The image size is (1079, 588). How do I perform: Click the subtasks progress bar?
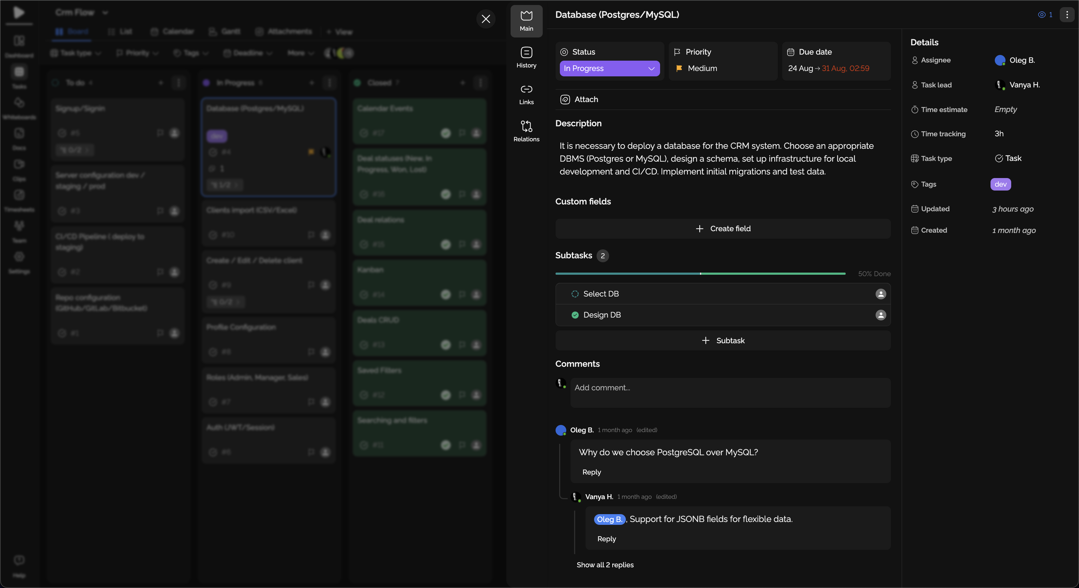click(x=700, y=273)
